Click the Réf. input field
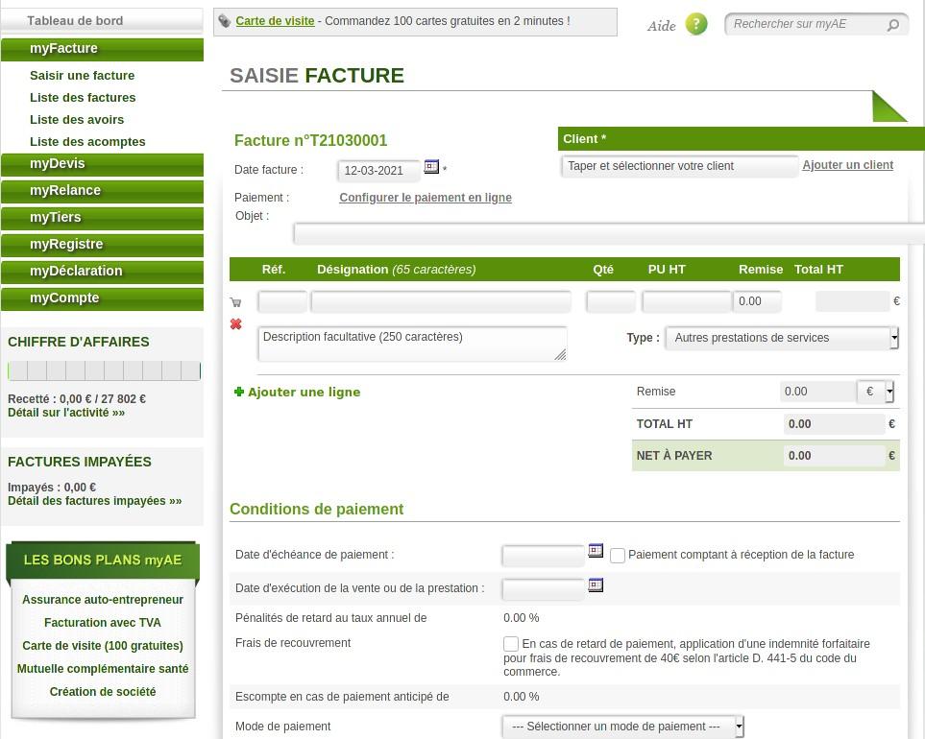925x739 pixels. [282, 301]
